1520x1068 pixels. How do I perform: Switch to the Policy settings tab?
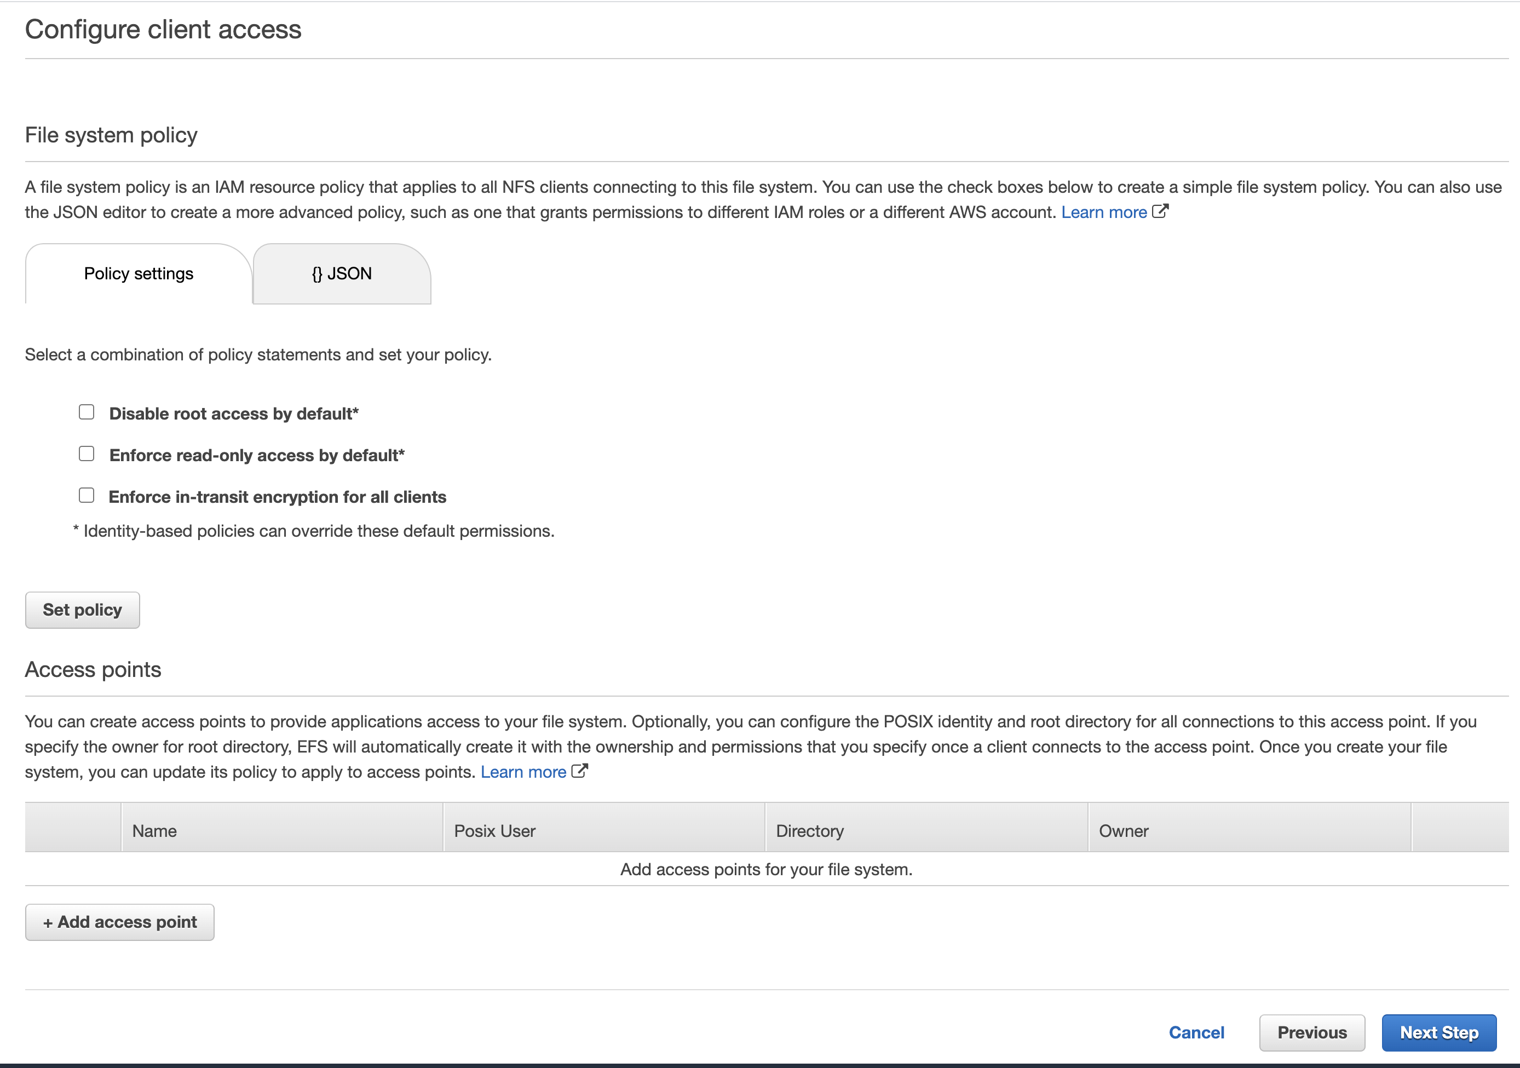point(139,273)
